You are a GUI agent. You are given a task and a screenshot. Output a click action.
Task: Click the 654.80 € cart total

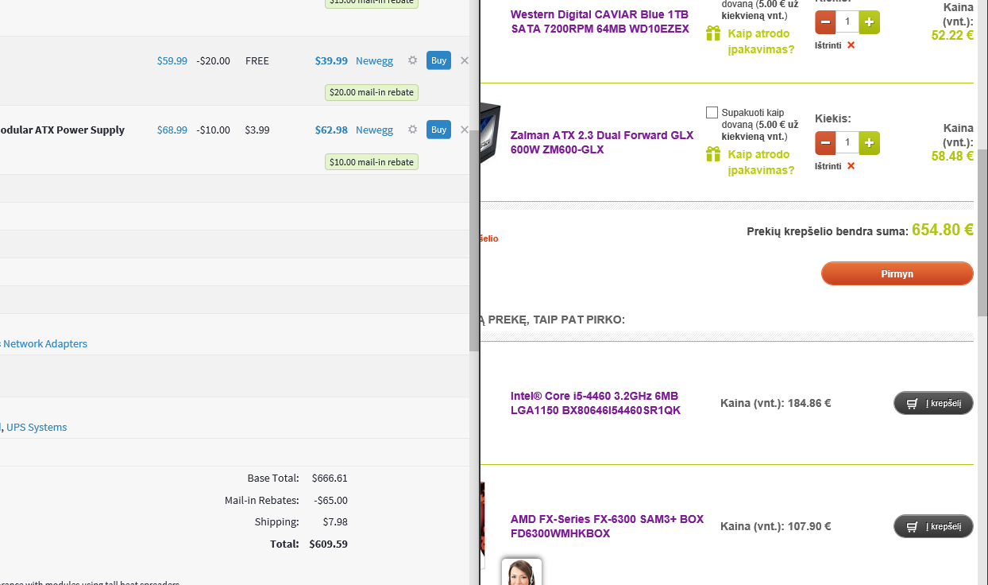(943, 230)
